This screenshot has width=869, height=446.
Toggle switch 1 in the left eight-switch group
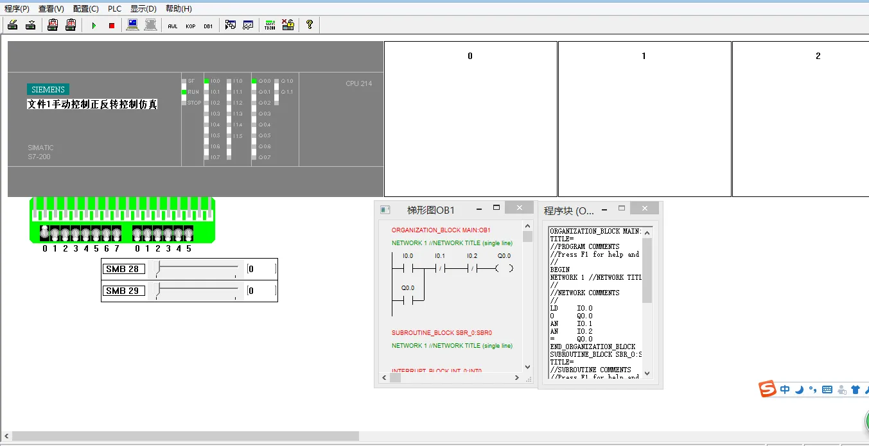[x=55, y=233]
